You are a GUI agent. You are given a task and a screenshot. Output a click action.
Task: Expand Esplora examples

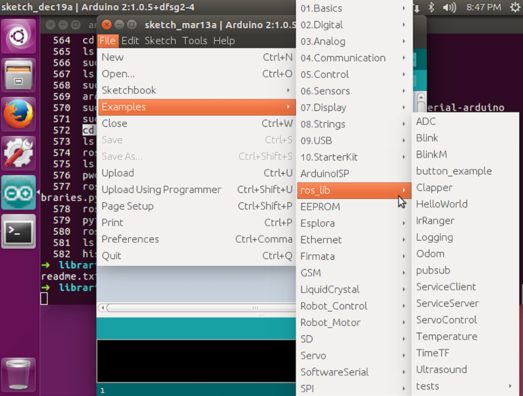[354, 223]
